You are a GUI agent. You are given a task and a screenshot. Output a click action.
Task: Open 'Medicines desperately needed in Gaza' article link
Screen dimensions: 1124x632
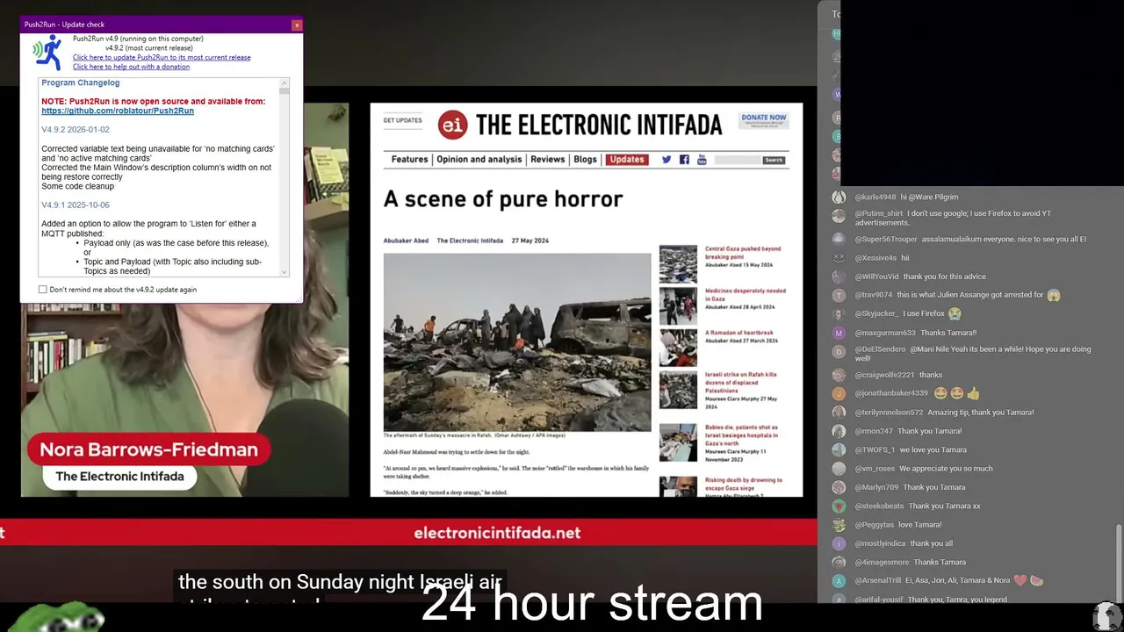click(746, 294)
